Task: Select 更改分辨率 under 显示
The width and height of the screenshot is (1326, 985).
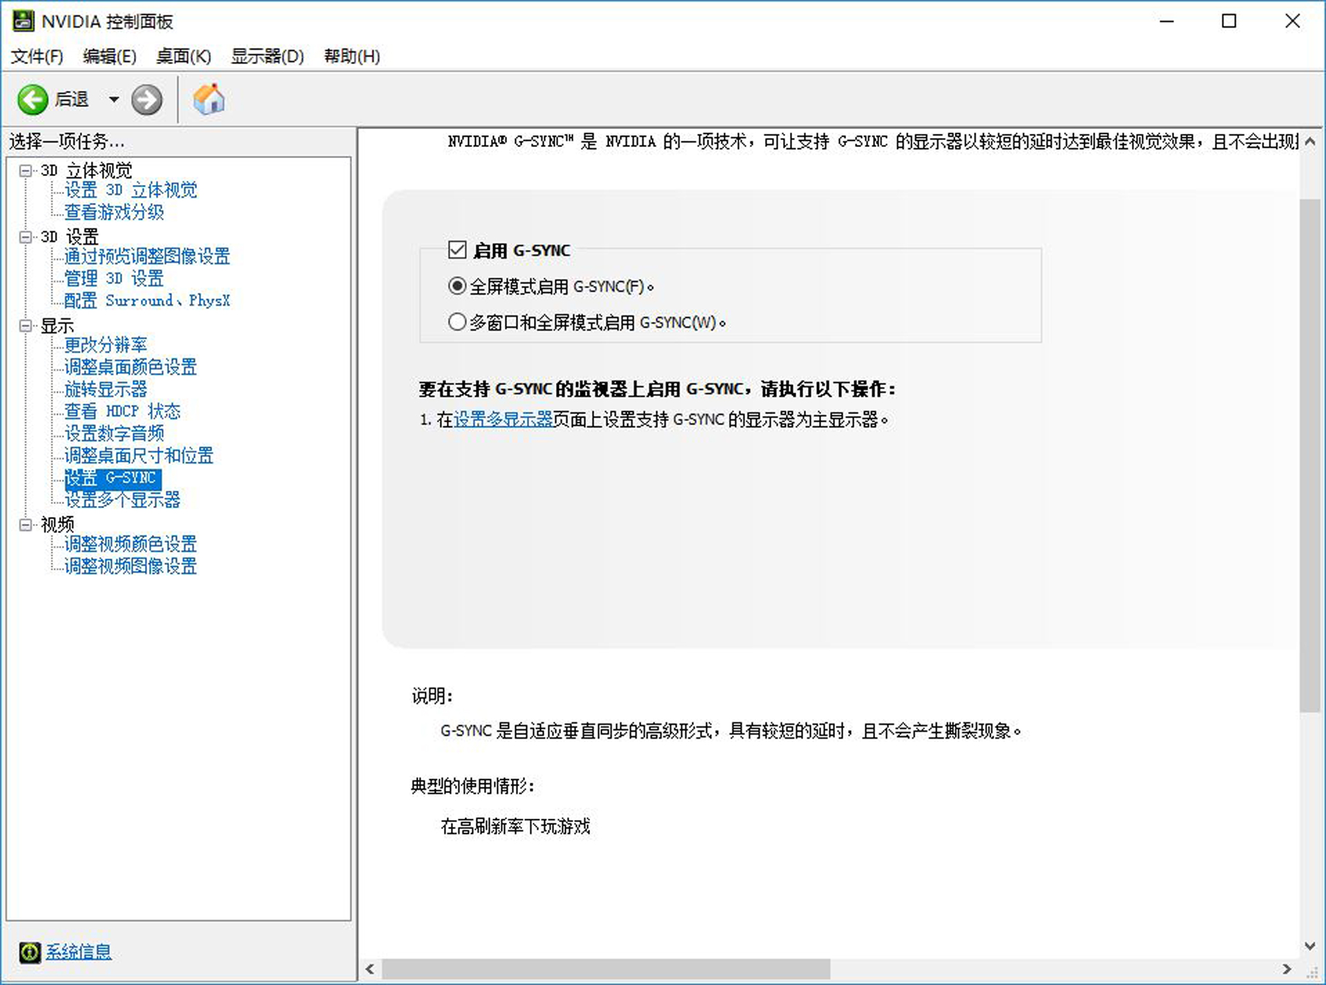Action: 105,345
